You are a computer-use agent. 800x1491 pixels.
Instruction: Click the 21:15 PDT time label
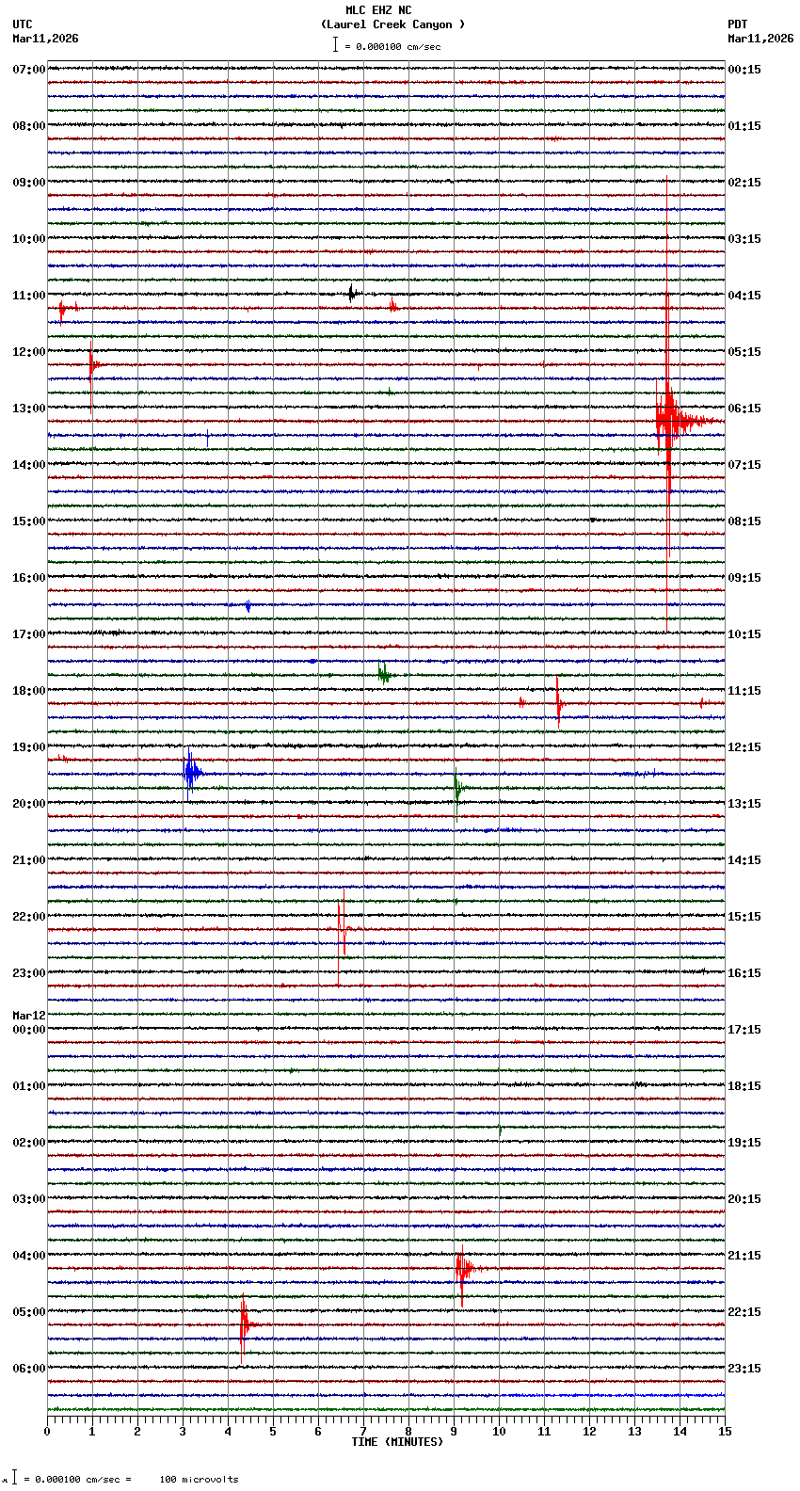(744, 1256)
